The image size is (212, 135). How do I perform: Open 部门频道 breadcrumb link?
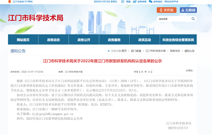click(x=136, y=51)
